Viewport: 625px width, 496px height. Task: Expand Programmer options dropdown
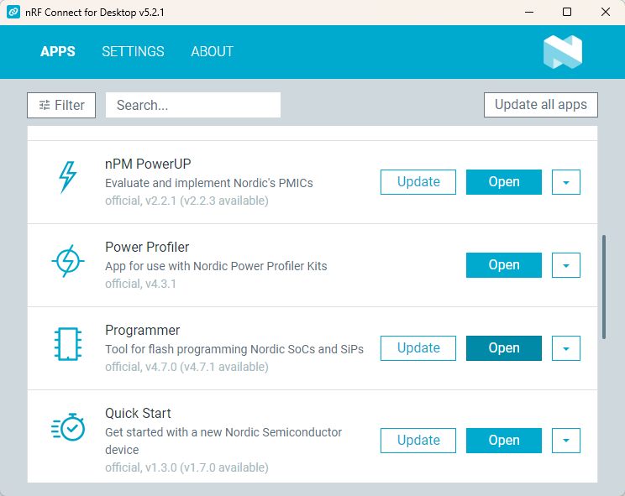tap(566, 348)
